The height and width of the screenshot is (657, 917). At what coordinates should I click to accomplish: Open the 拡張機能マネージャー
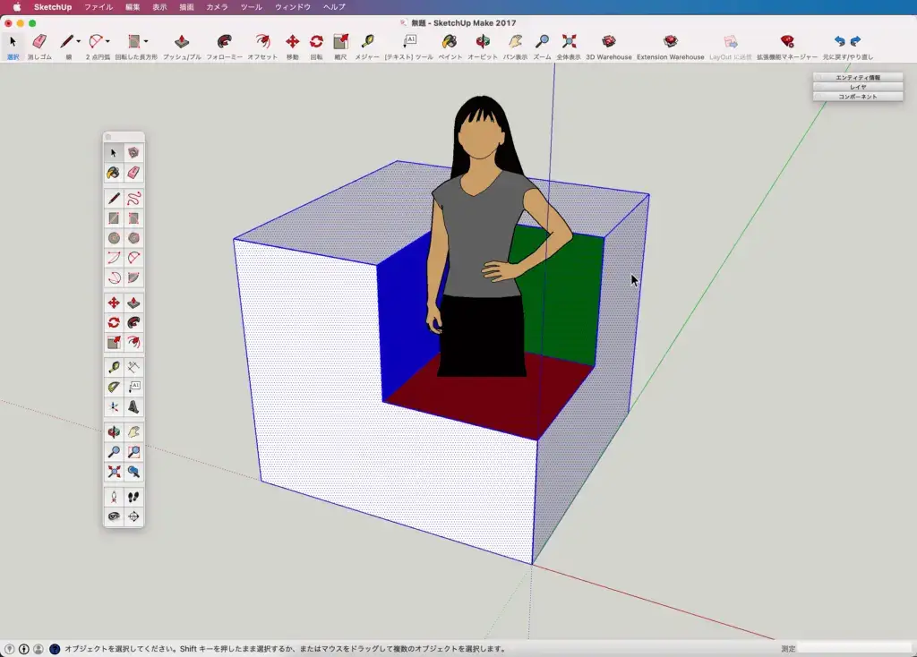click(787, 47)
